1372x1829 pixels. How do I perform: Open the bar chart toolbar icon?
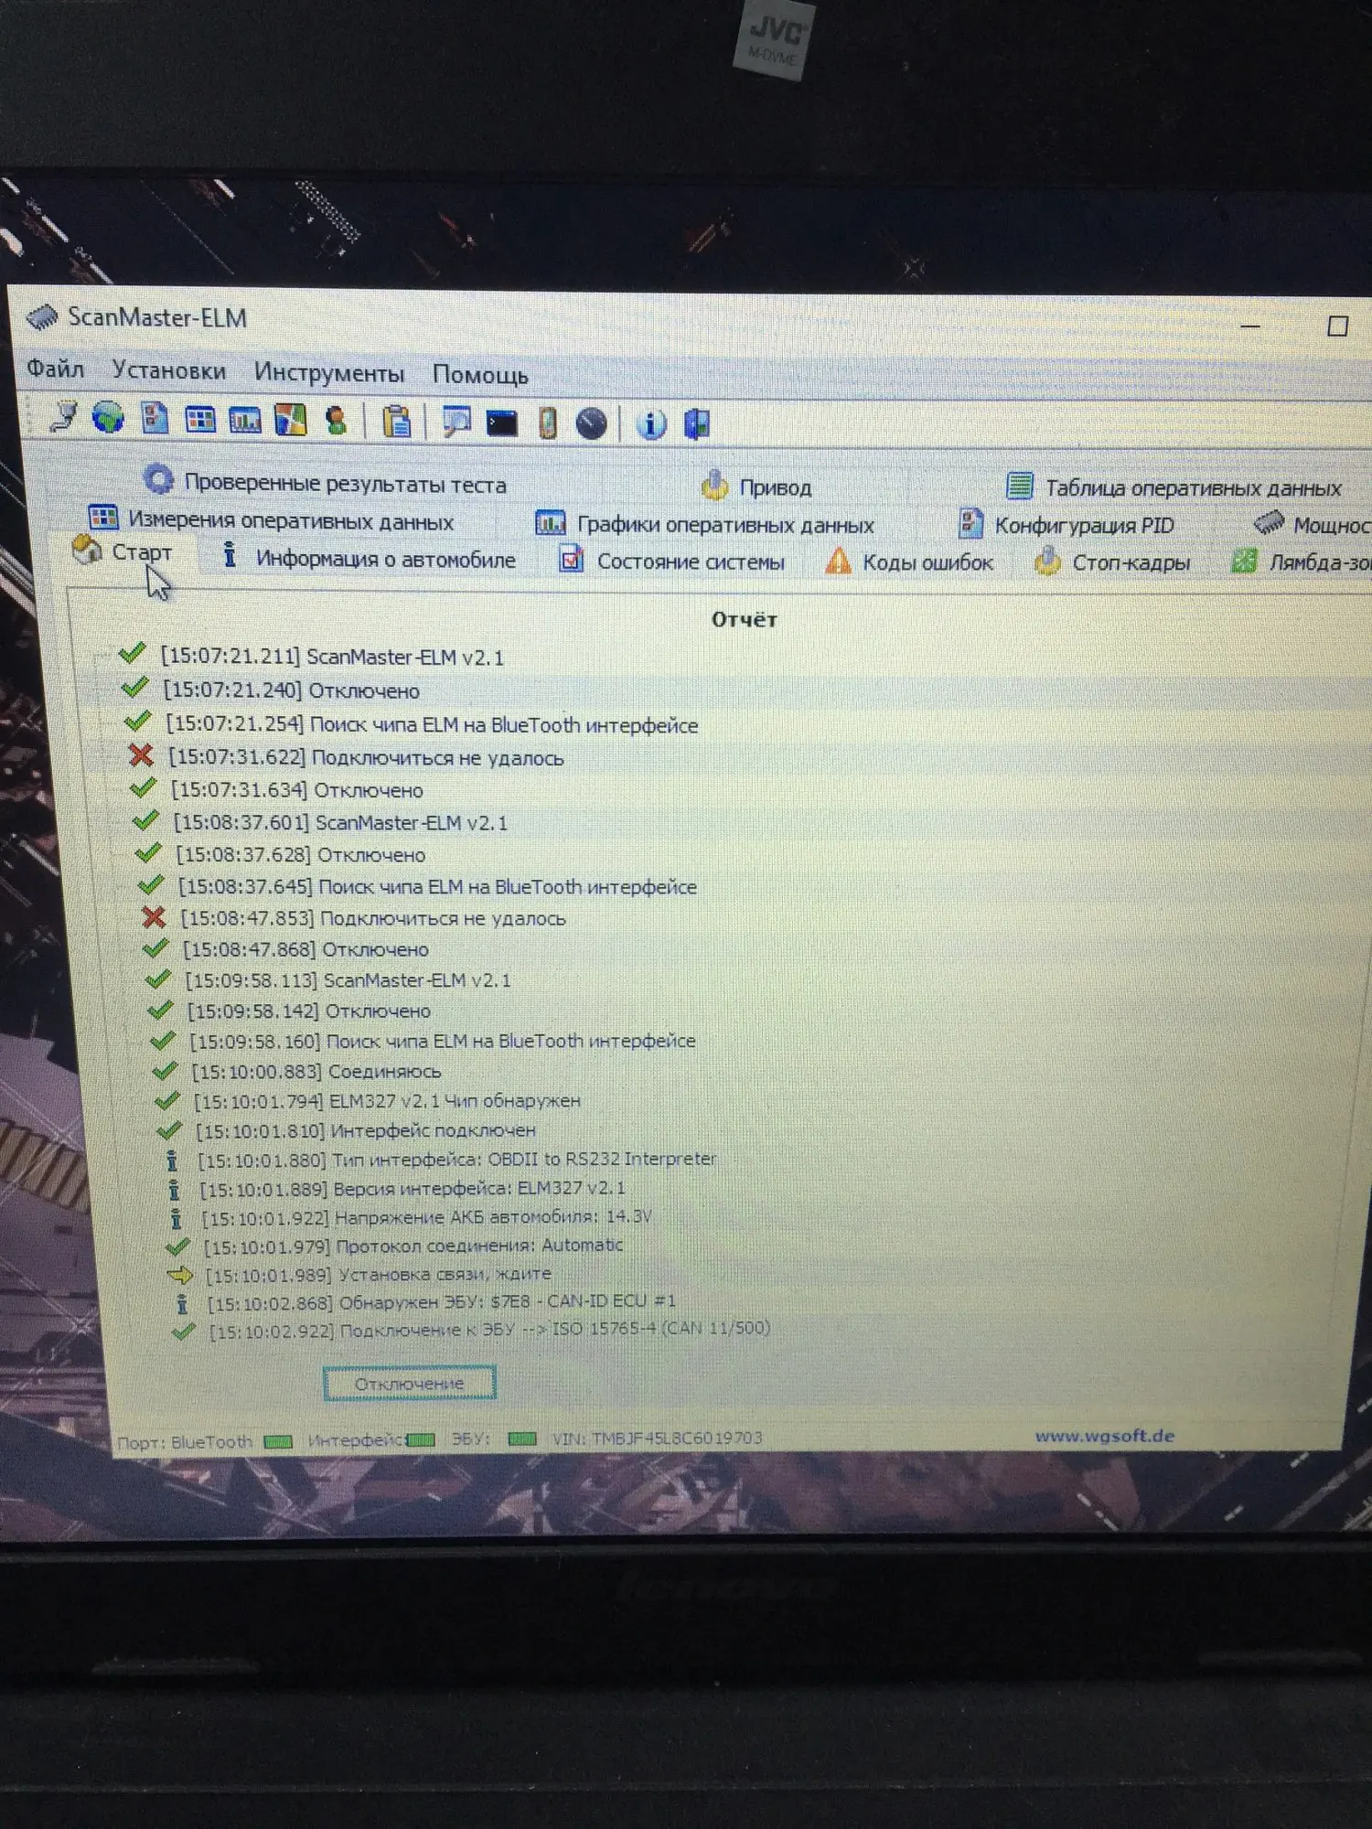[244, 421]
